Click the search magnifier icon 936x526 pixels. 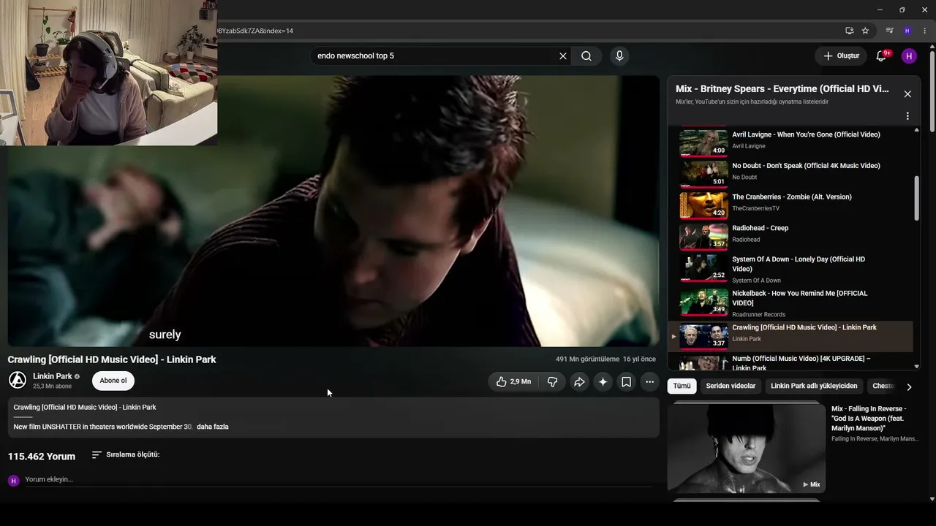click(586, 56)
